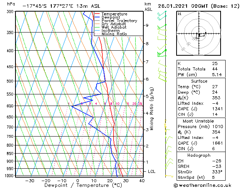Click the '850' pressure level label
Image resolution: width=243 pixels, height=188 pixels.
coord(11,154)
